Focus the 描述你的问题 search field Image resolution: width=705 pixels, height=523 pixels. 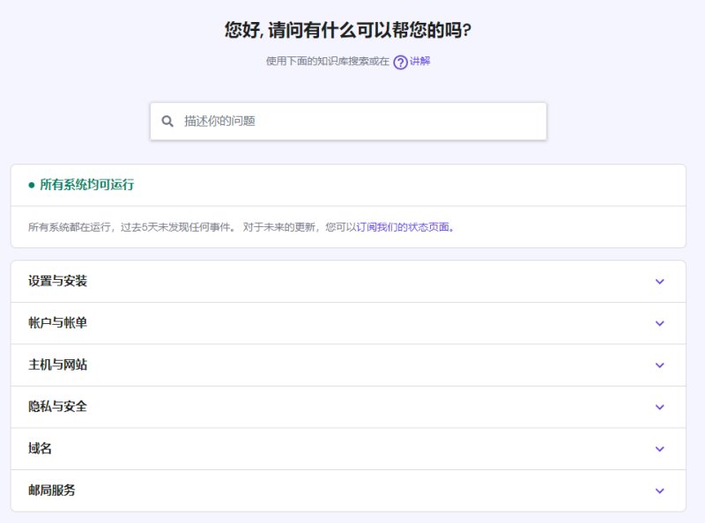pyautogui.click(x=348, y=122)
